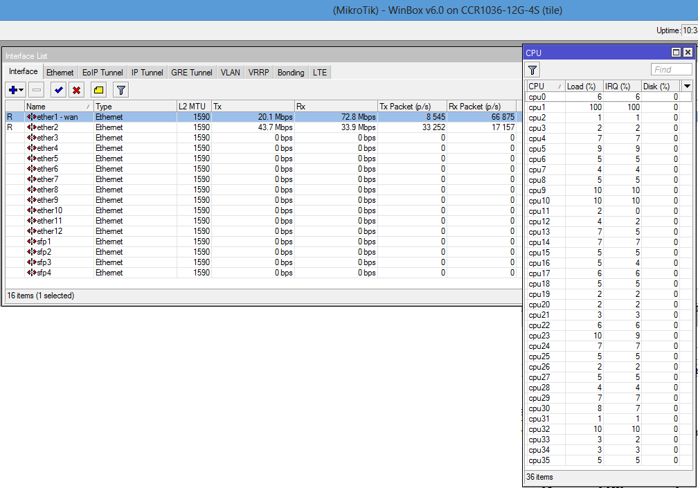Open the Bonding tab
The width and height of the screenshot is (698, 488).
291,73
